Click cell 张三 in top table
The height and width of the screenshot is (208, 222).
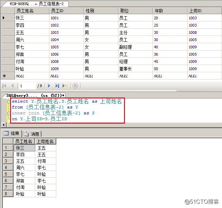coord(32,18)
